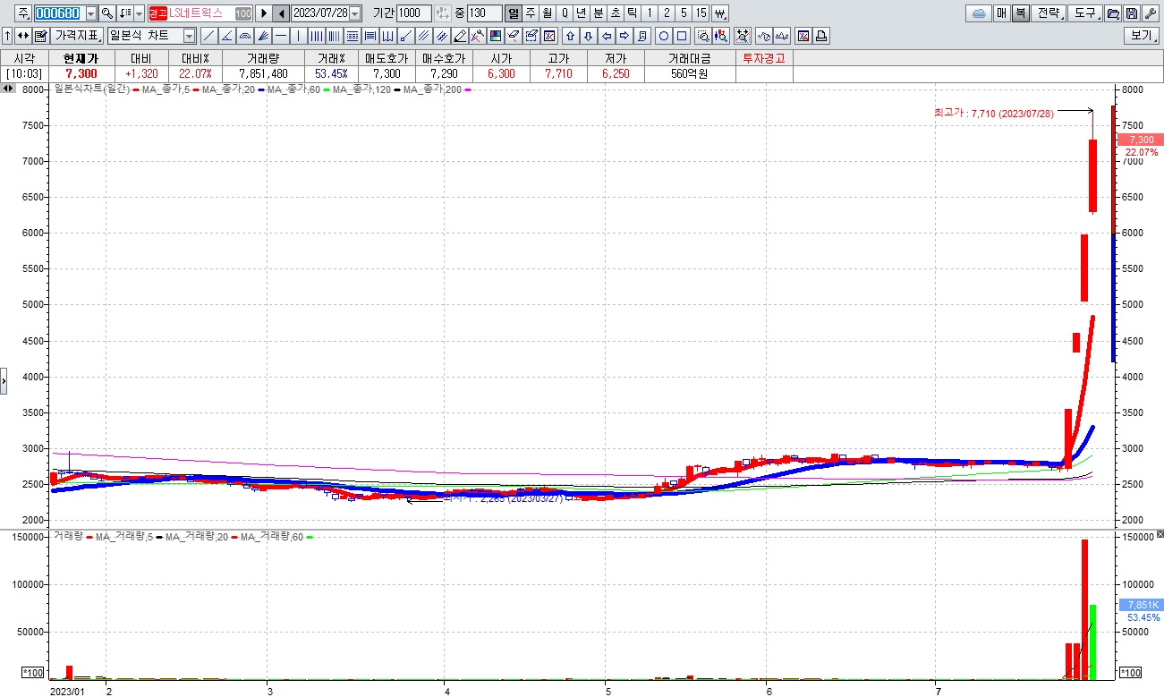The width and height of the screenshot is (1164, 697).
Task: Select the 1 interval preset
Action: (649, 13)
